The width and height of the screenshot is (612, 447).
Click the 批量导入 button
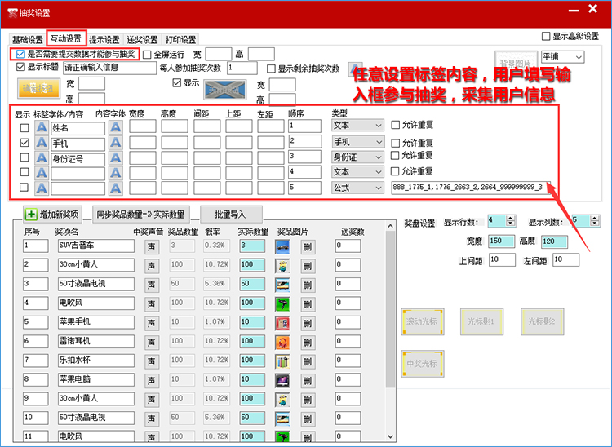tap(230, 215)
